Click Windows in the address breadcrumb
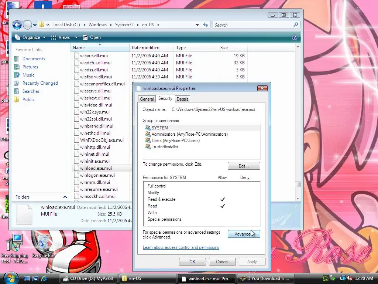Screen dimensions: 378x284 pos(97,25)
